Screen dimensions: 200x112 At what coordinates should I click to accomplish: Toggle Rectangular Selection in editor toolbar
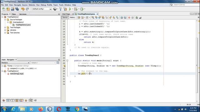click(106, 17)
